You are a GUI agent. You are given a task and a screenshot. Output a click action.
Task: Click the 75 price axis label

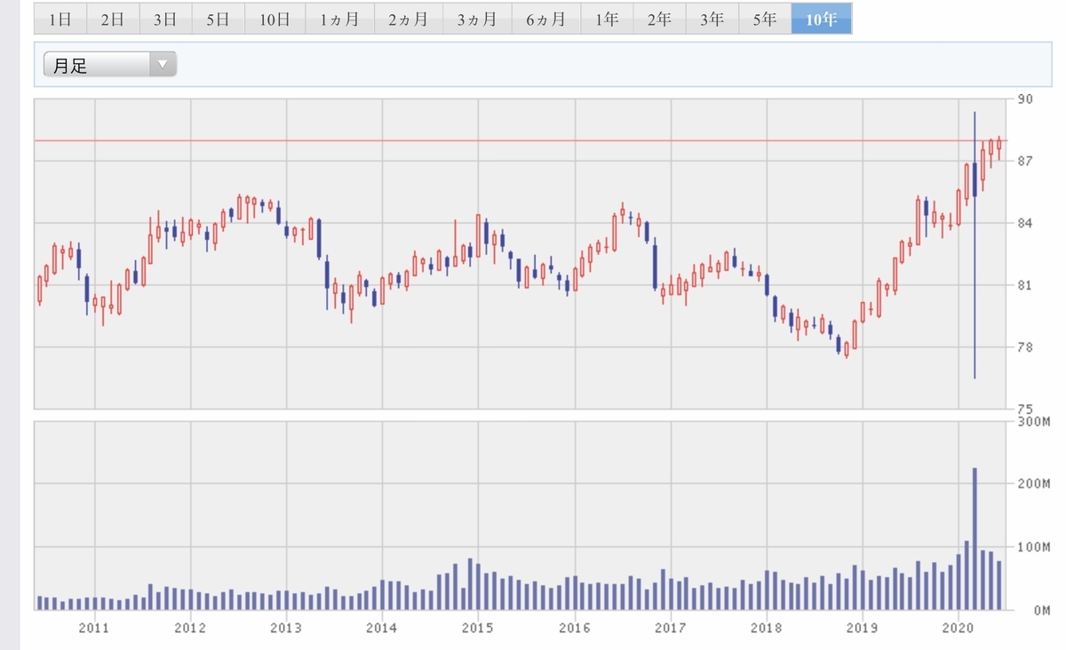(x=1024, y=409)
